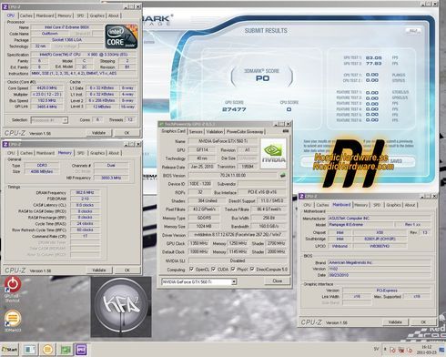Click Validate in CPU-Z memory window
Image resolution: width=446 pixels, height=357 pixels.
click(x=99, y=270)
